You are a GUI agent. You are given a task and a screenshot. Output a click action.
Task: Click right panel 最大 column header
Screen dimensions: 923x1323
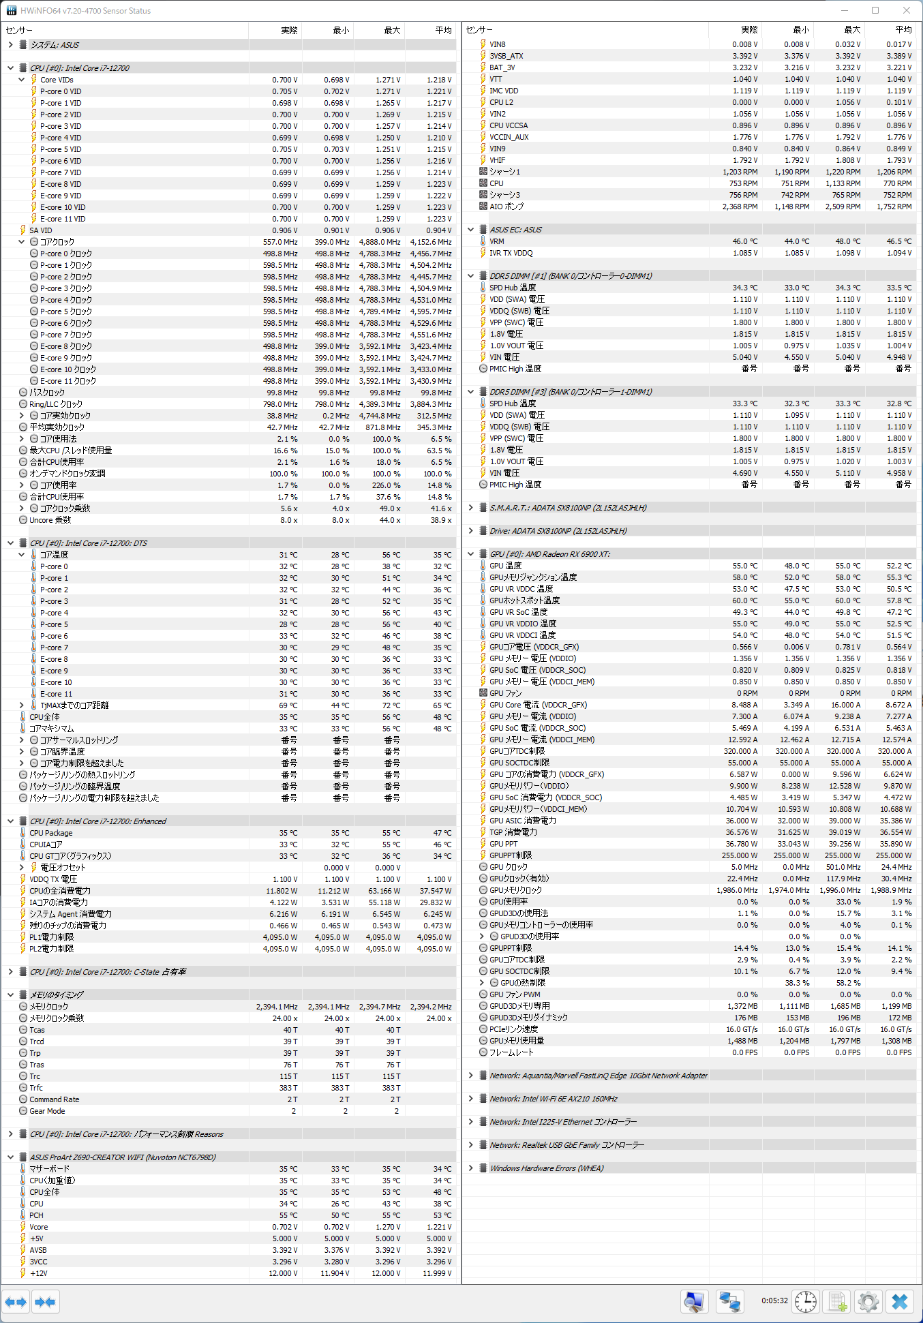(839, 30)
